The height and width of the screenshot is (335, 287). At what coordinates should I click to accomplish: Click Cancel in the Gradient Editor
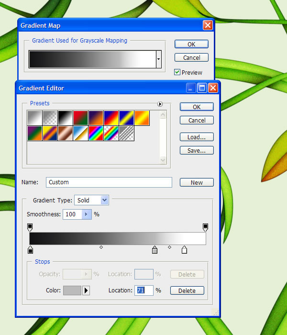(197, 120)
